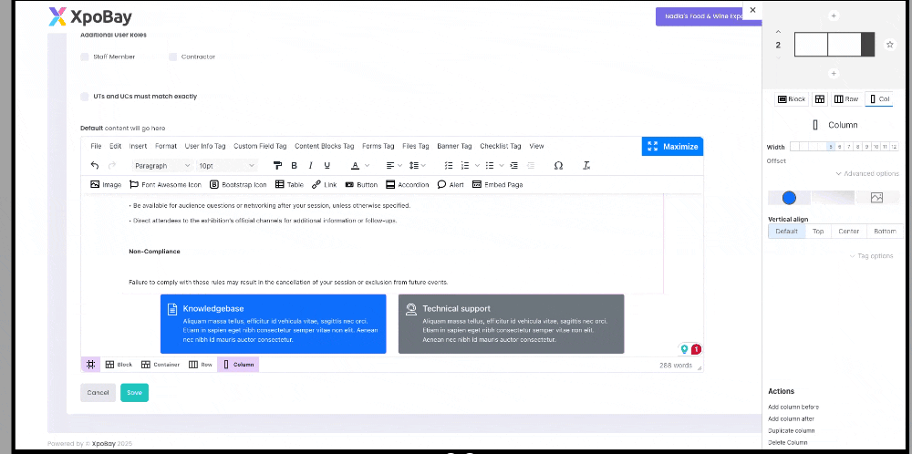Click the Undo arrow icon

95,165
